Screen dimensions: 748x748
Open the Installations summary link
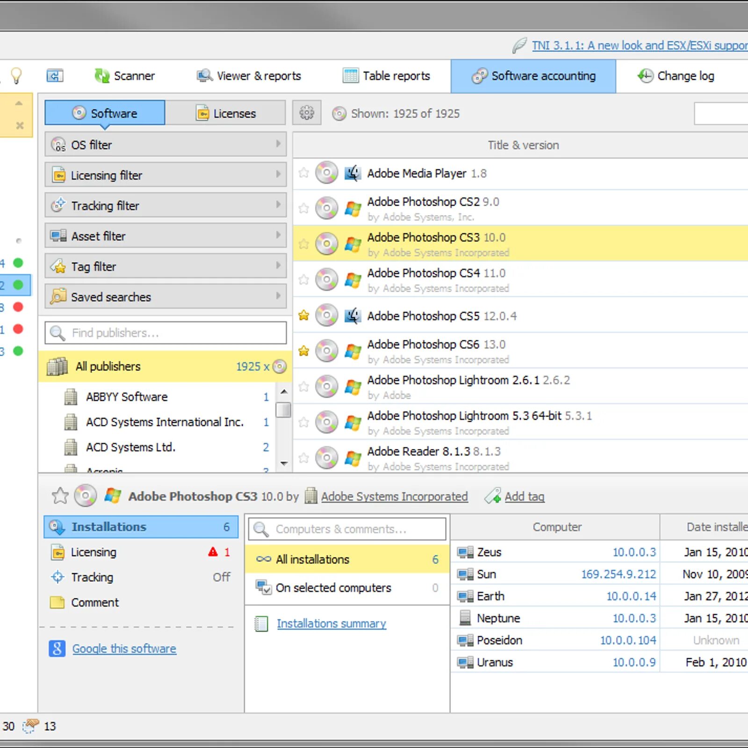point(331,624)
